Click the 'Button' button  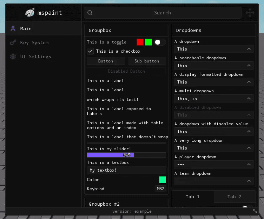pos(106,61)
